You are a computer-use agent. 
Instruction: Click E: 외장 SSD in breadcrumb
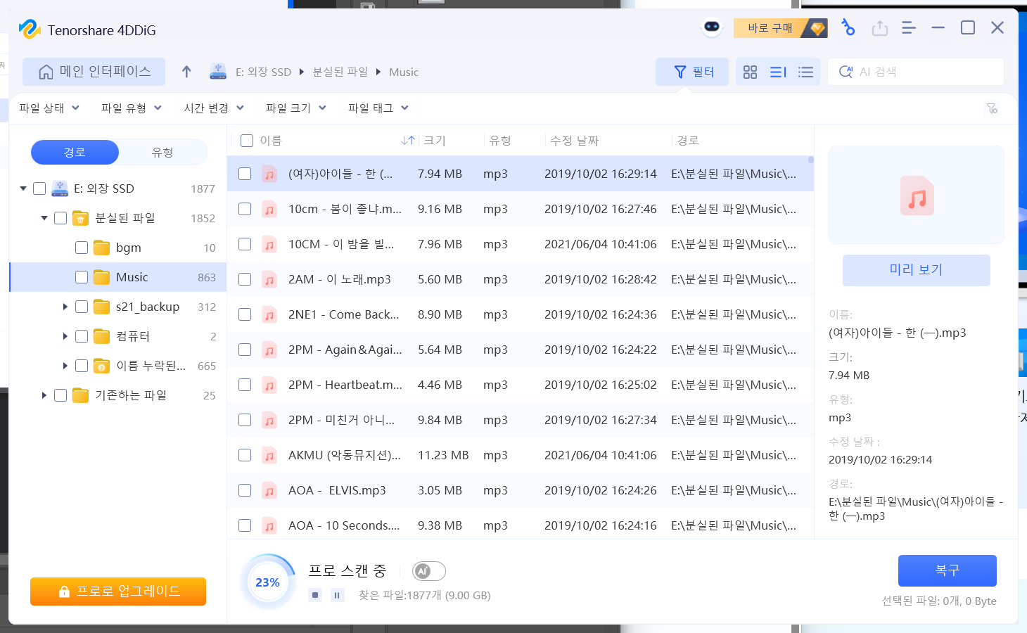pyautogui.click(x=264, y=72)
